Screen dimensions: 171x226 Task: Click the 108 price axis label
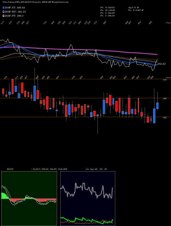(x=165, y=99)
